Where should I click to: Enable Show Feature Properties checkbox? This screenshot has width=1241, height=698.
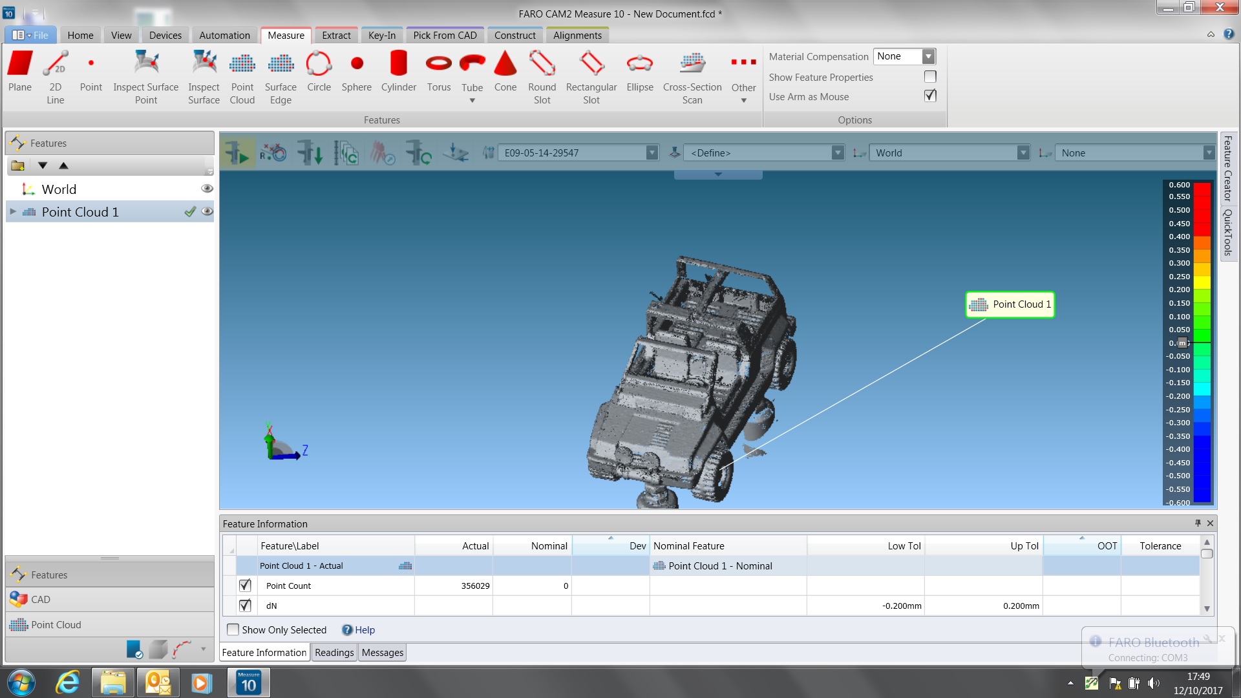tap(930, 77)
